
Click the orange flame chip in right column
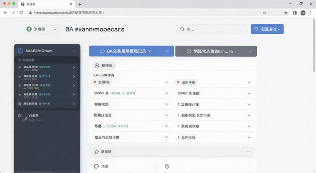click(x=186, y=137)
